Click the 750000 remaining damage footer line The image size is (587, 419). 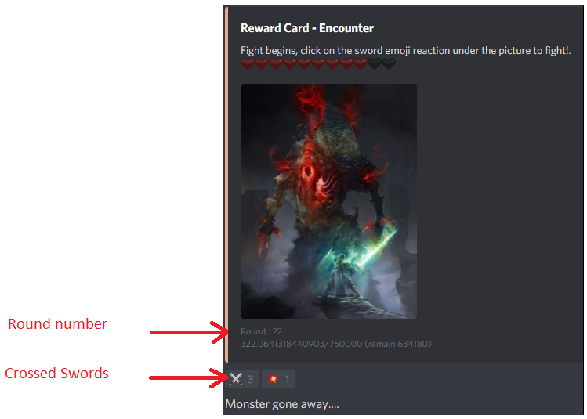click(335, 344)
